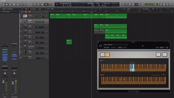Click the Fast Forward transport button

click(38, 5)
